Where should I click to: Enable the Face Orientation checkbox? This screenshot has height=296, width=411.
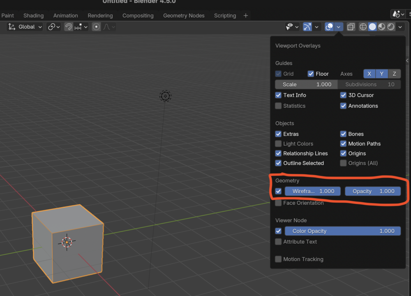point(278,203)
